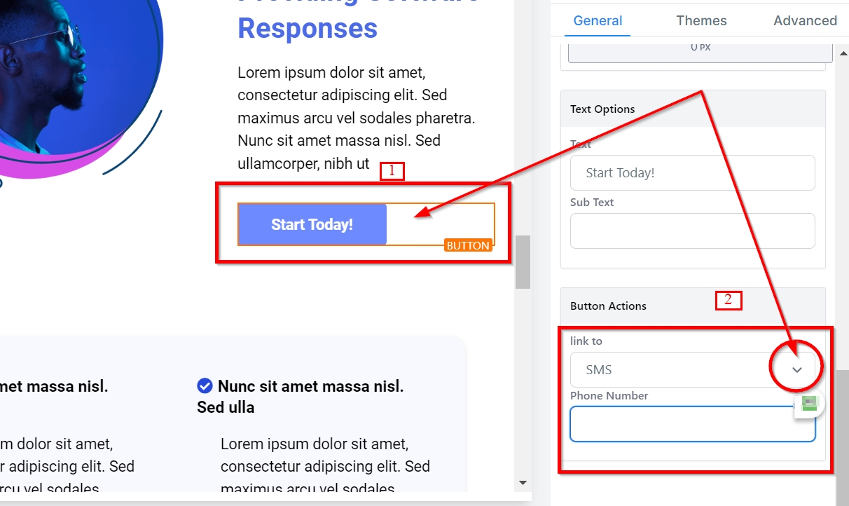Select the Responses headline text

click(308, 29)
